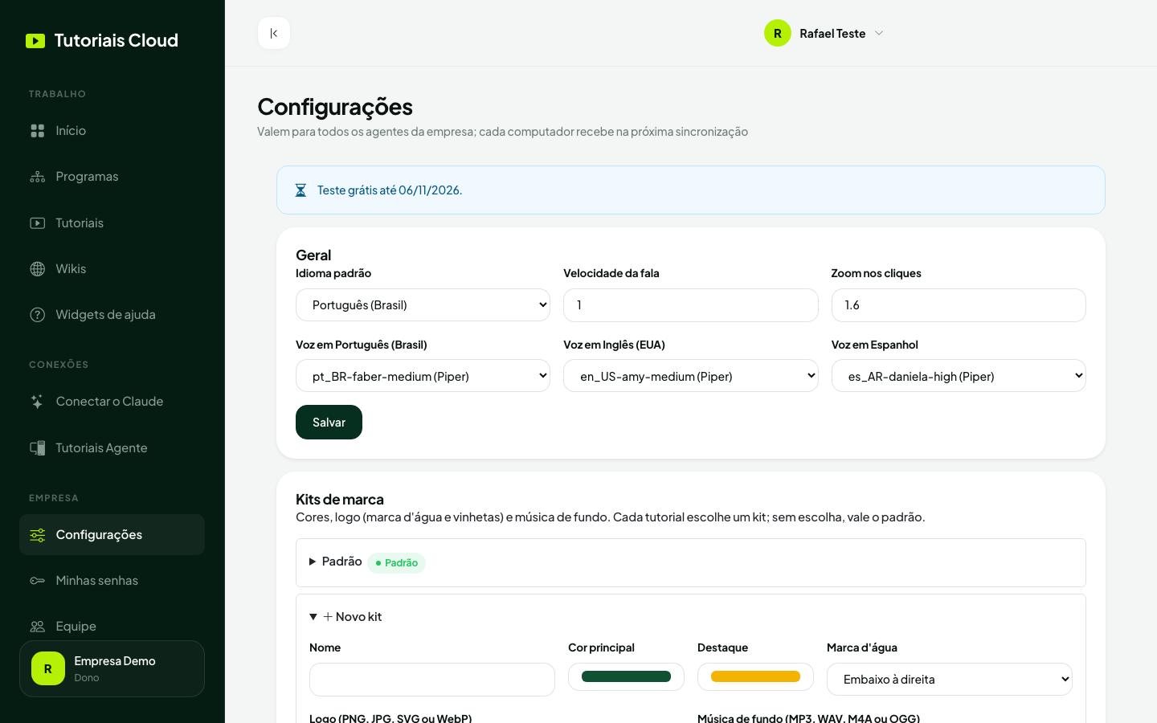This screenshot has width=1157, height=723.
Task: Collapse the sidebar with the arrow button
Action: pyautogui.click(x=274, y=33)
